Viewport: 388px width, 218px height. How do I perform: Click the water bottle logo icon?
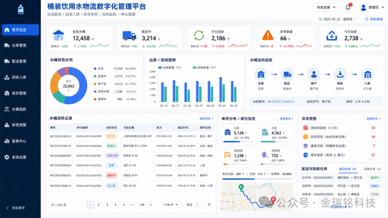[21, 9]
